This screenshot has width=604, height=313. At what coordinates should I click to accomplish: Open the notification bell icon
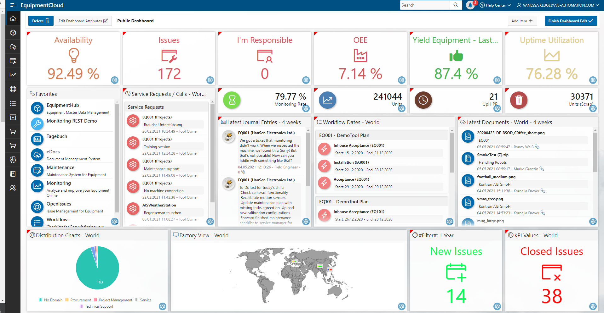click(x=470, y=5)
